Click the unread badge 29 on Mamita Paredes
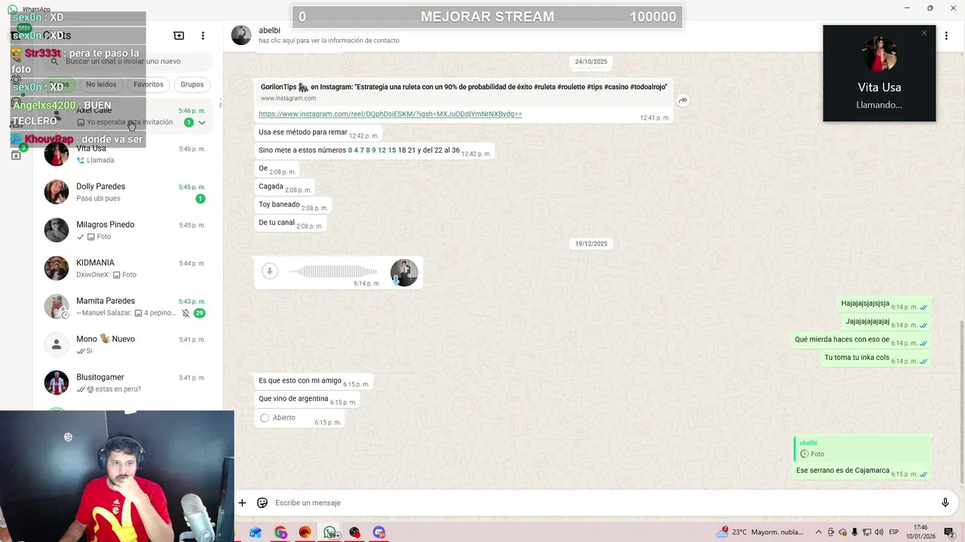This screenshot has height=542, width=965. click(200, 313)
